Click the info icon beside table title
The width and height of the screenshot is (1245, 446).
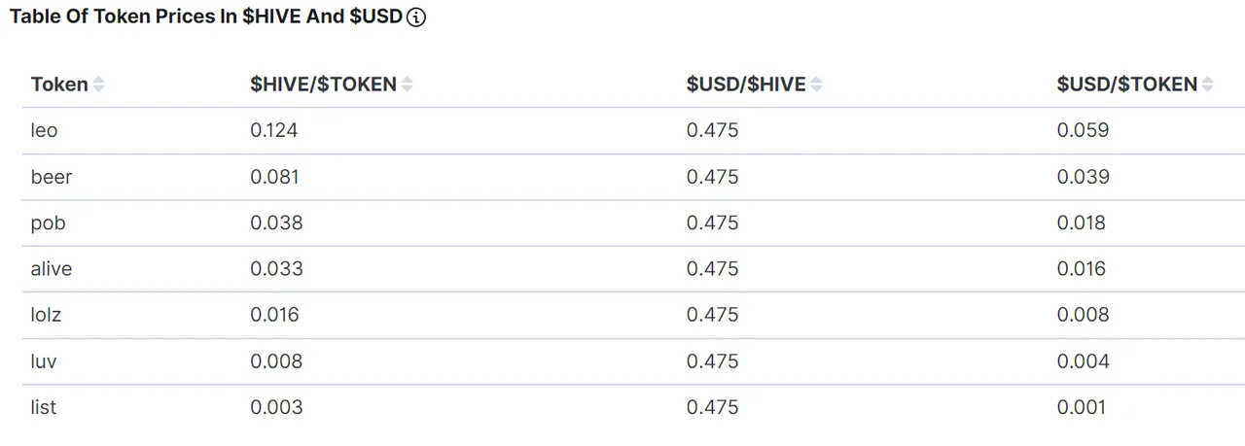click(x=416, y=18)
